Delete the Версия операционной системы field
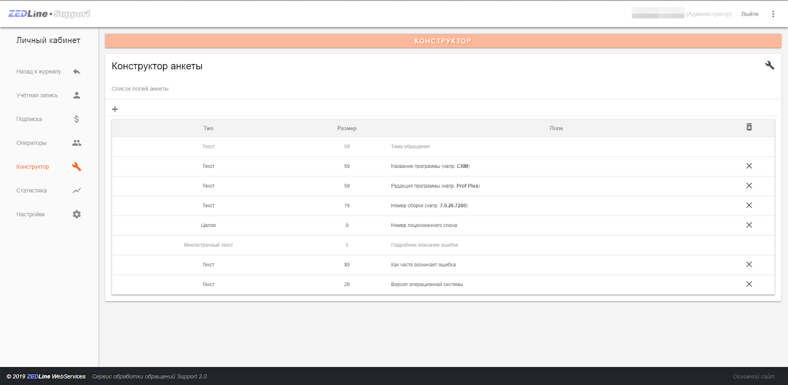Screen dimensions: 788x385 749,284
